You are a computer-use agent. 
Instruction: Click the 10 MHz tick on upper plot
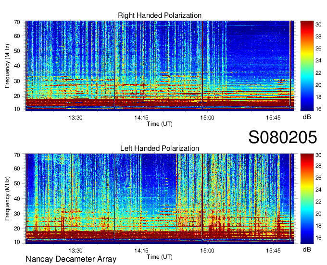(x=17, y=109)
